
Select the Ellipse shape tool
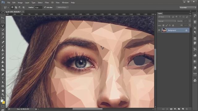(x=3, y=86)
